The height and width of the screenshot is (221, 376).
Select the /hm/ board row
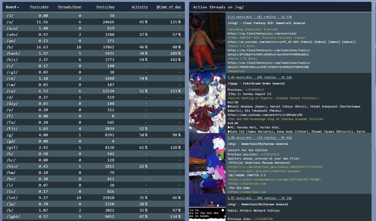pyautogui.click(x=94, y=173)
